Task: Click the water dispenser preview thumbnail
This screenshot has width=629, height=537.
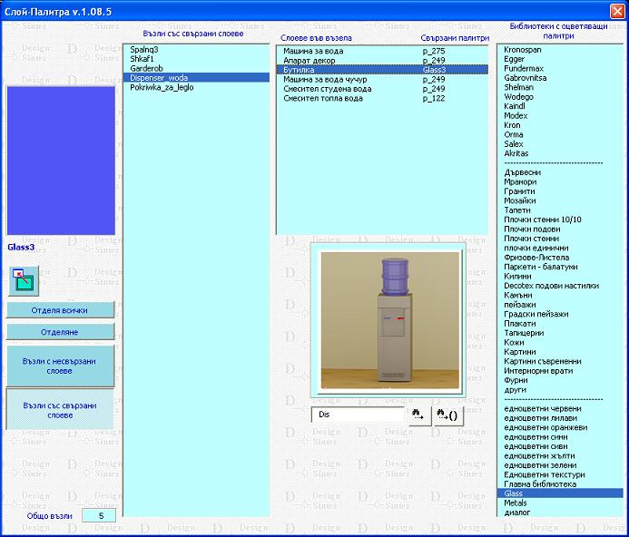Action: [387, 323]
